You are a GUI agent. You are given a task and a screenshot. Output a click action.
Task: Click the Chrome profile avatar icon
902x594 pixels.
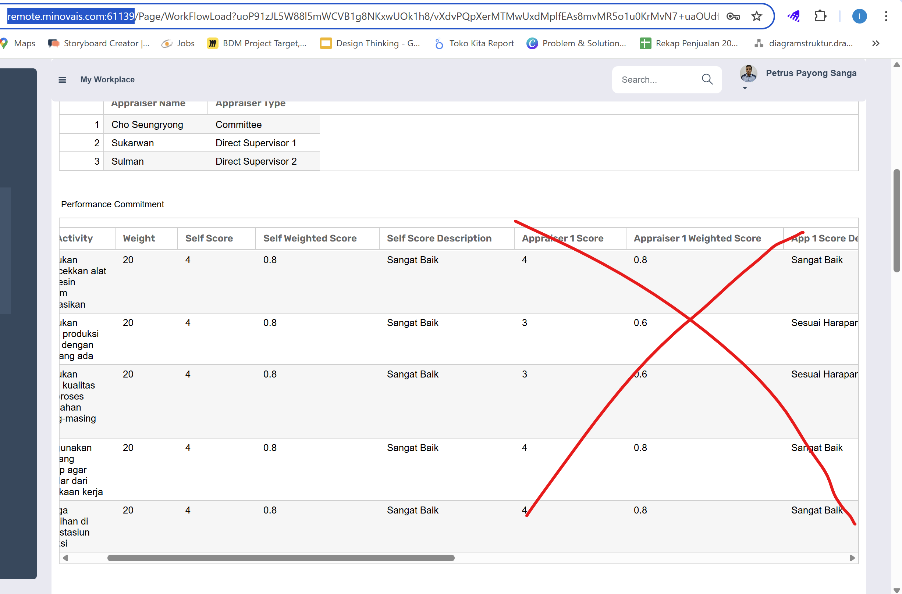pyautogui.click(x=859, y=16)
